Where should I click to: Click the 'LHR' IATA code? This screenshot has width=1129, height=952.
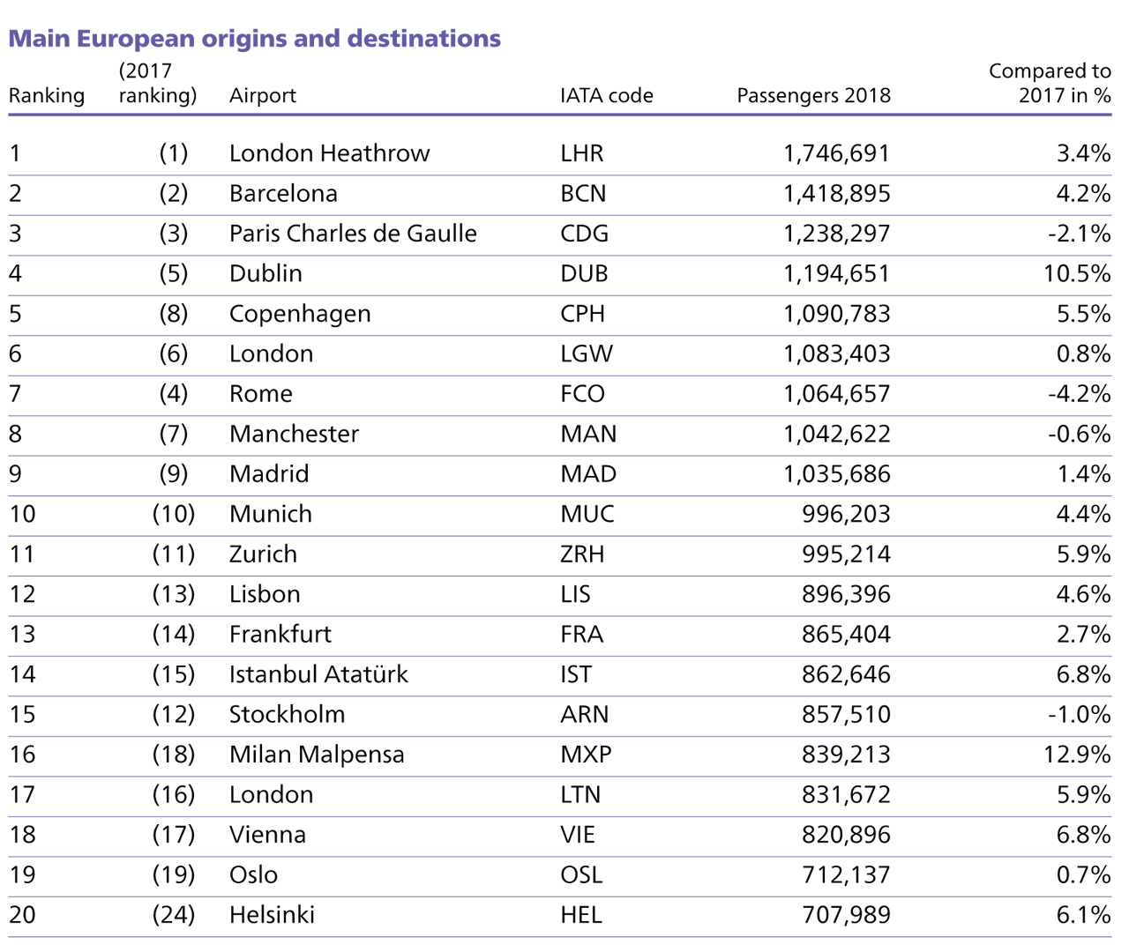point(582,153)
